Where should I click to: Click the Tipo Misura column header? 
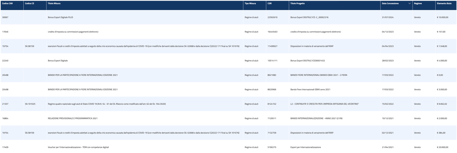(250, 3)
